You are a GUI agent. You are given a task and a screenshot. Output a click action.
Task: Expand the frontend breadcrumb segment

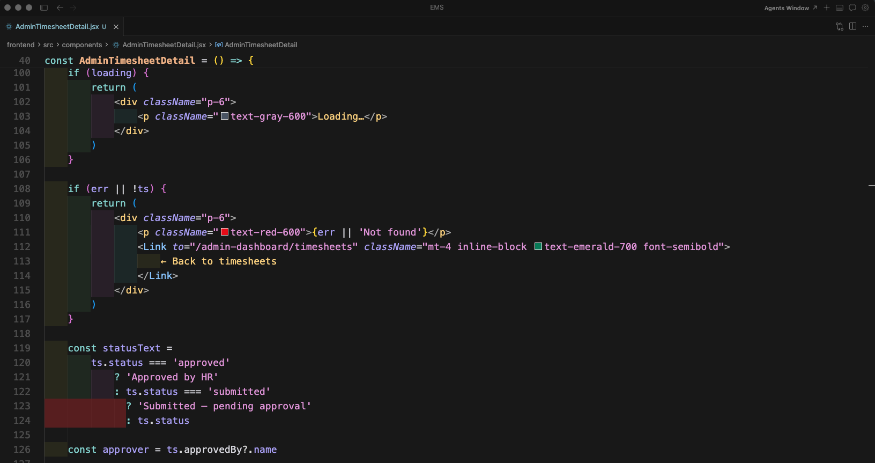point(20,45)
